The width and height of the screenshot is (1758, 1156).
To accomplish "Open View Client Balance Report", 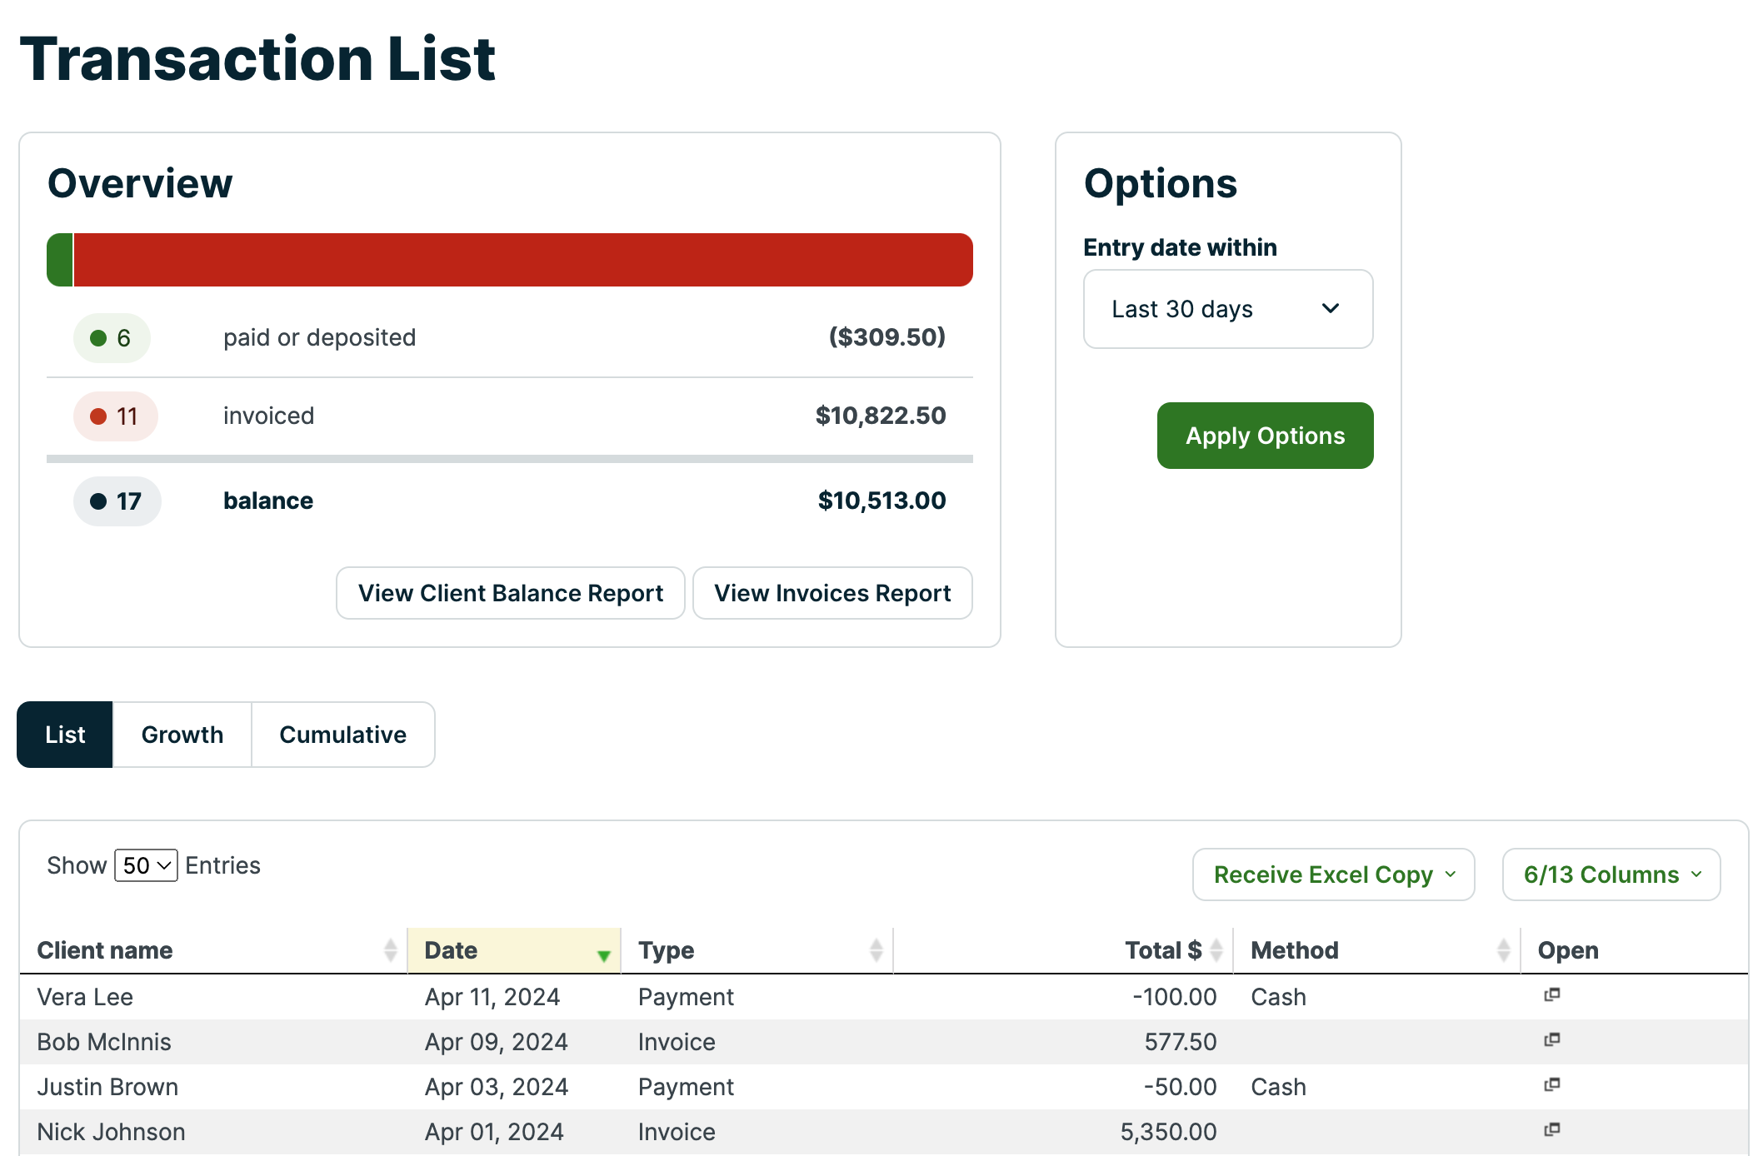I will tap(510, 593).
